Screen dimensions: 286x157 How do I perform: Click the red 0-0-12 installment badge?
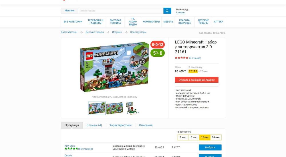tap(158, 45)
